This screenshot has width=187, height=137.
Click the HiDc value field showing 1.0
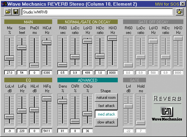[x=100, y=72]
